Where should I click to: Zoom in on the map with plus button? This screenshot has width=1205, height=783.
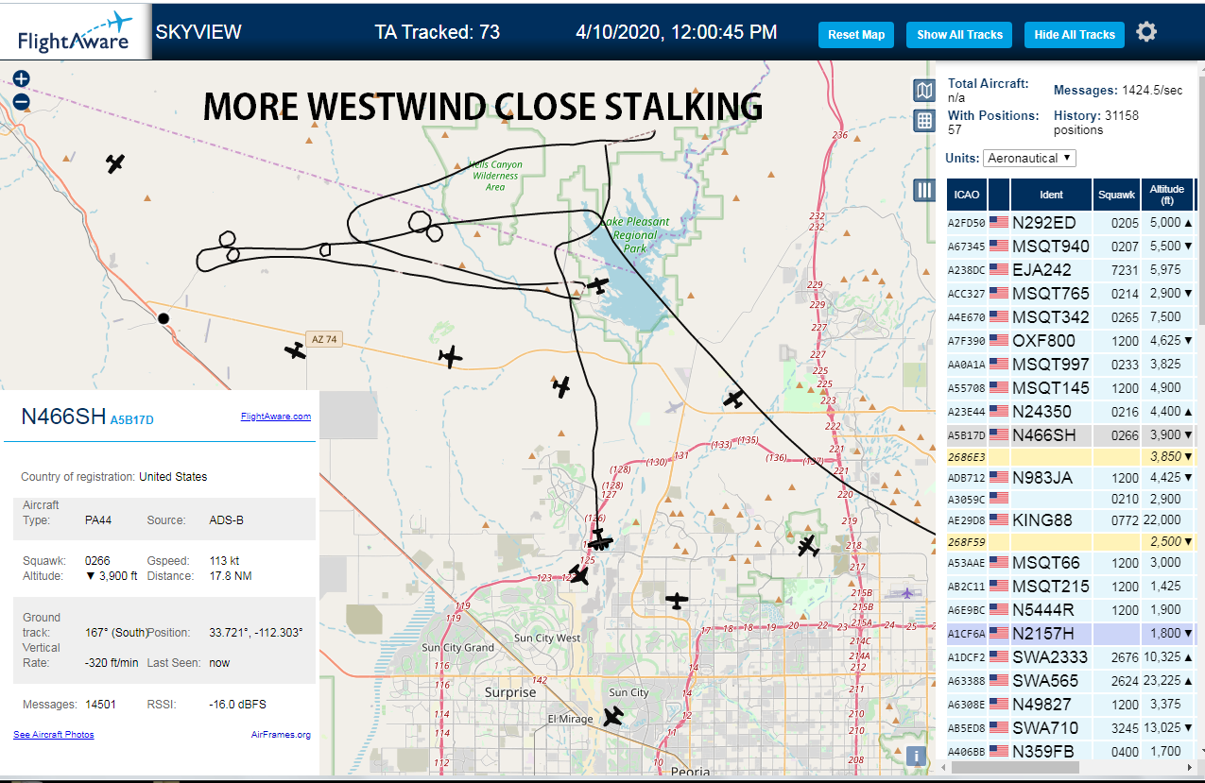(21, 79)
